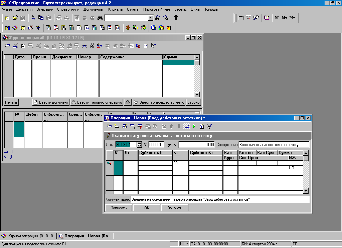Open the Справочники menu
Viewport: 342px width, 248px height.
pyautogui.click(x=68, y=9)
